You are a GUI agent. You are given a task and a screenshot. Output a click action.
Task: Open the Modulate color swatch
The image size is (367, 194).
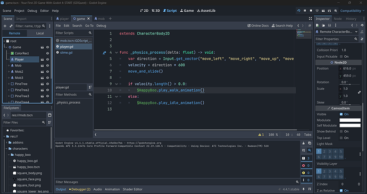(350, 120)
